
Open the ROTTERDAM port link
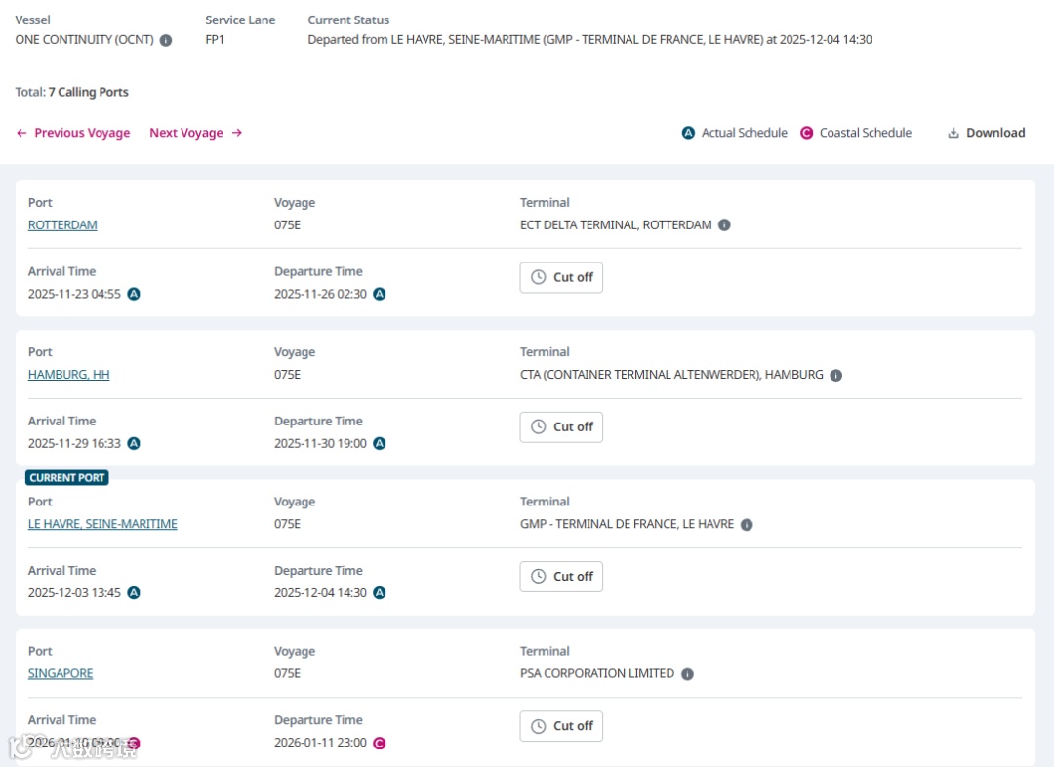tap(62, 224)
